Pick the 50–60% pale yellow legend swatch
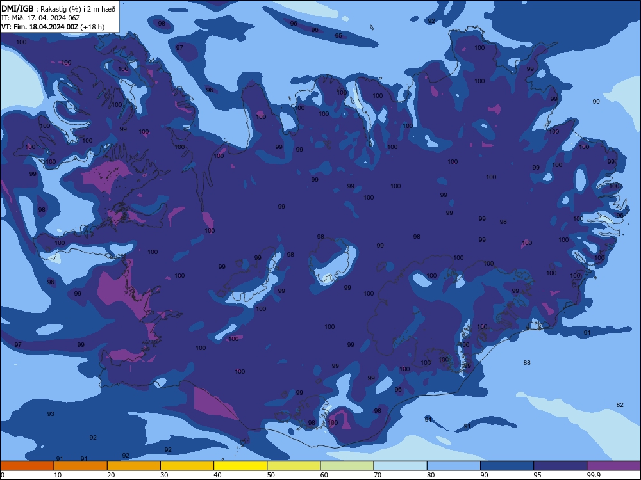This screenshot has width=641, height=480. [x=294, y=466]
